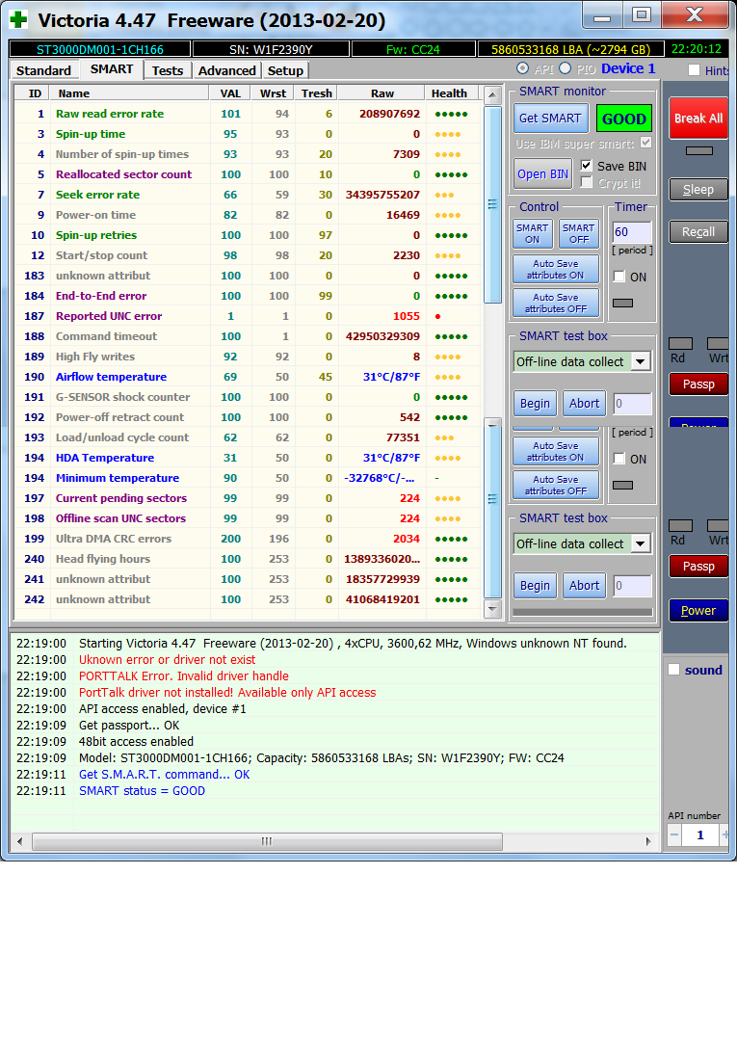Click the drive model ST3000DM001-1CH166 field
The height and width of the screenshot is (1059, 737).
point(100,49)
